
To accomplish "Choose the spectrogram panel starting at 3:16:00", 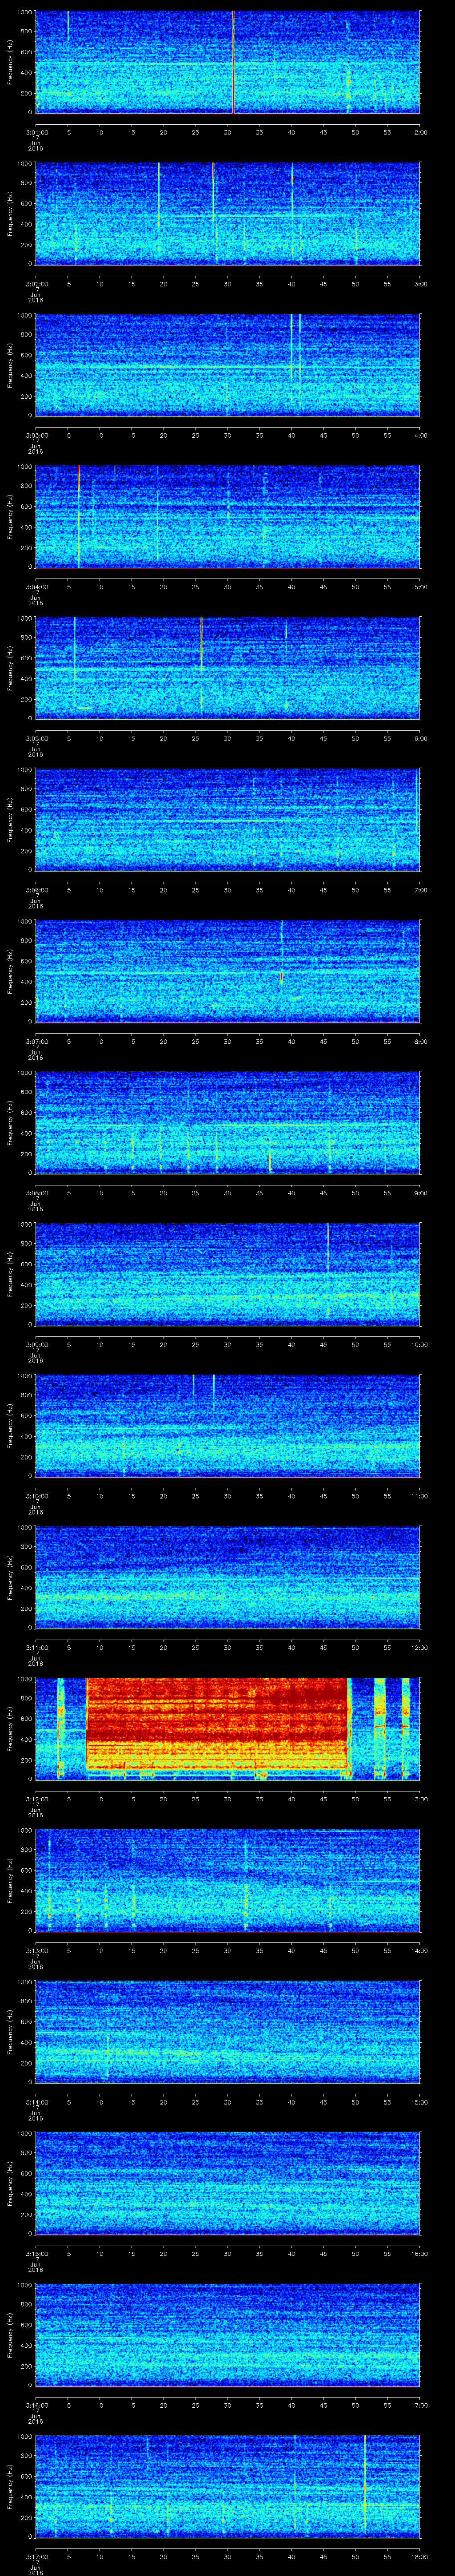I will [x=228, y=2334].
